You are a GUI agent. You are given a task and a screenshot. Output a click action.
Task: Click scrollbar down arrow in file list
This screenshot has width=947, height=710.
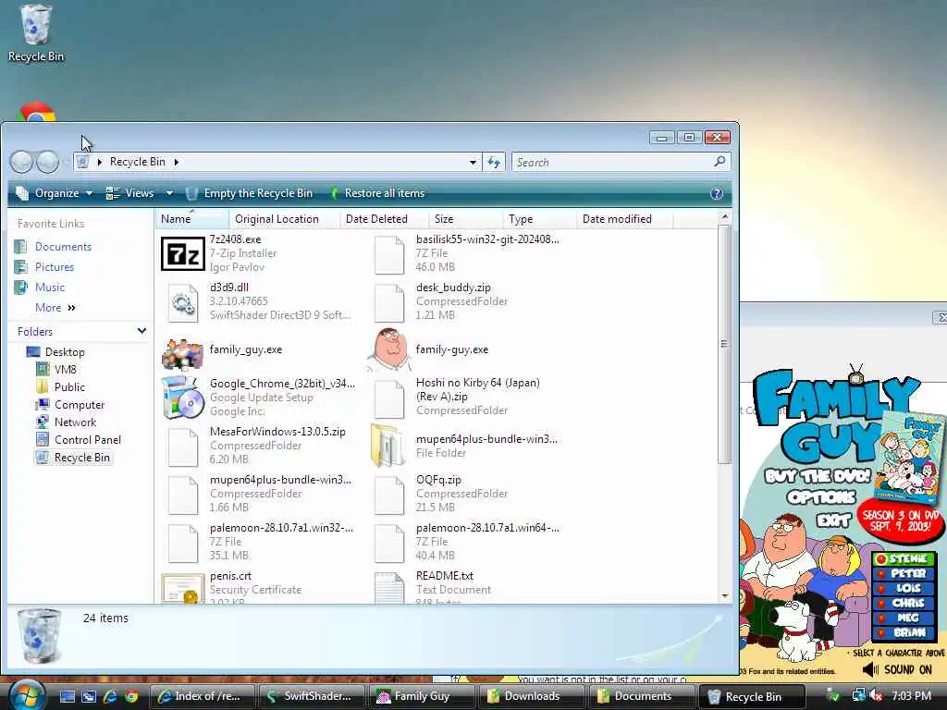(725, 595)
